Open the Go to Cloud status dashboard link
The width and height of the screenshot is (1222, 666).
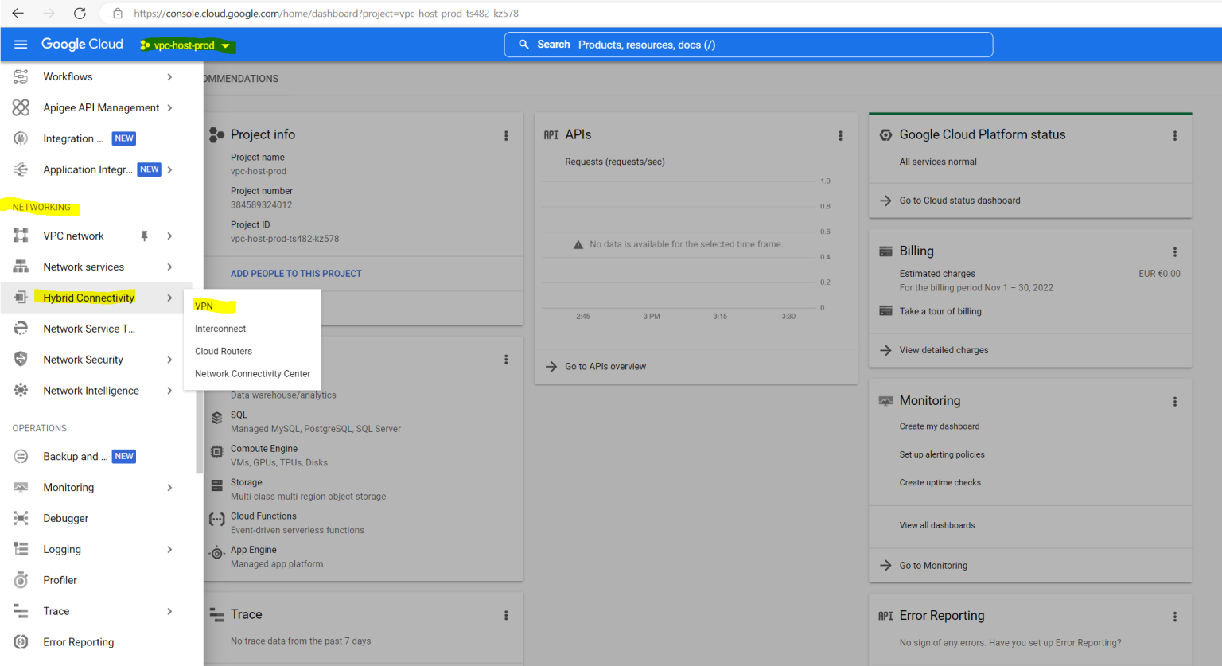coord(960,201)
